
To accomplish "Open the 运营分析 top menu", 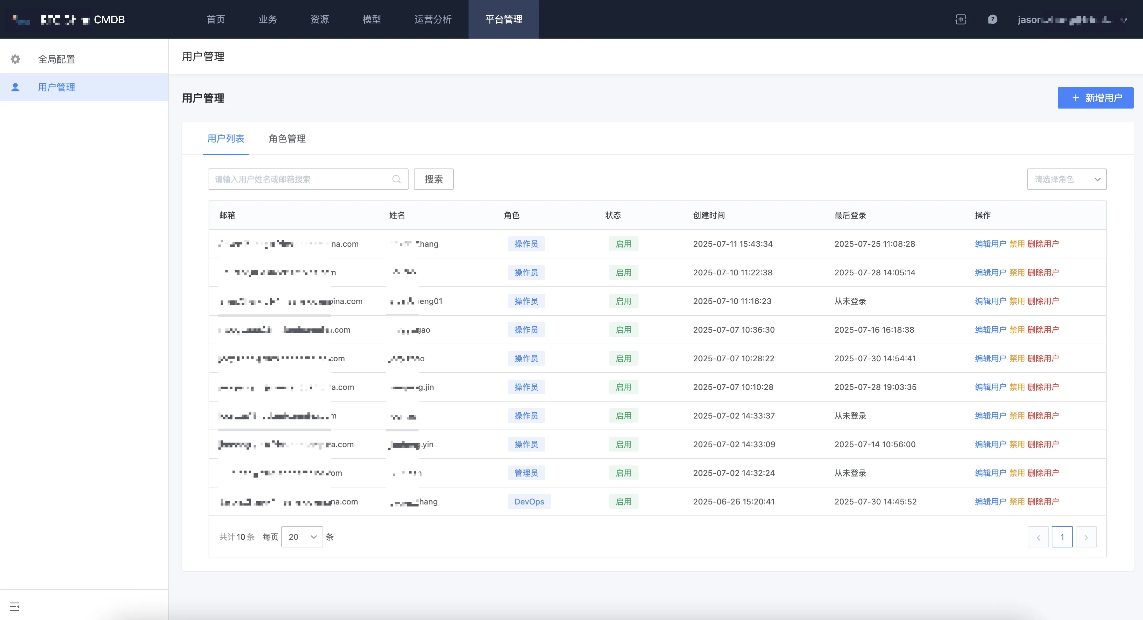I will 433,20.
